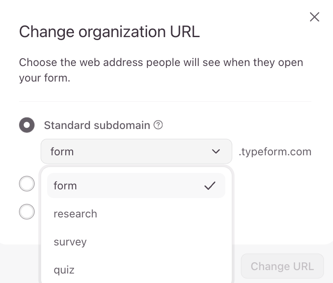Click the ".typeform.com" domain suffix
This screenshot has height=283, width=333.
click(x=275, y=151)
